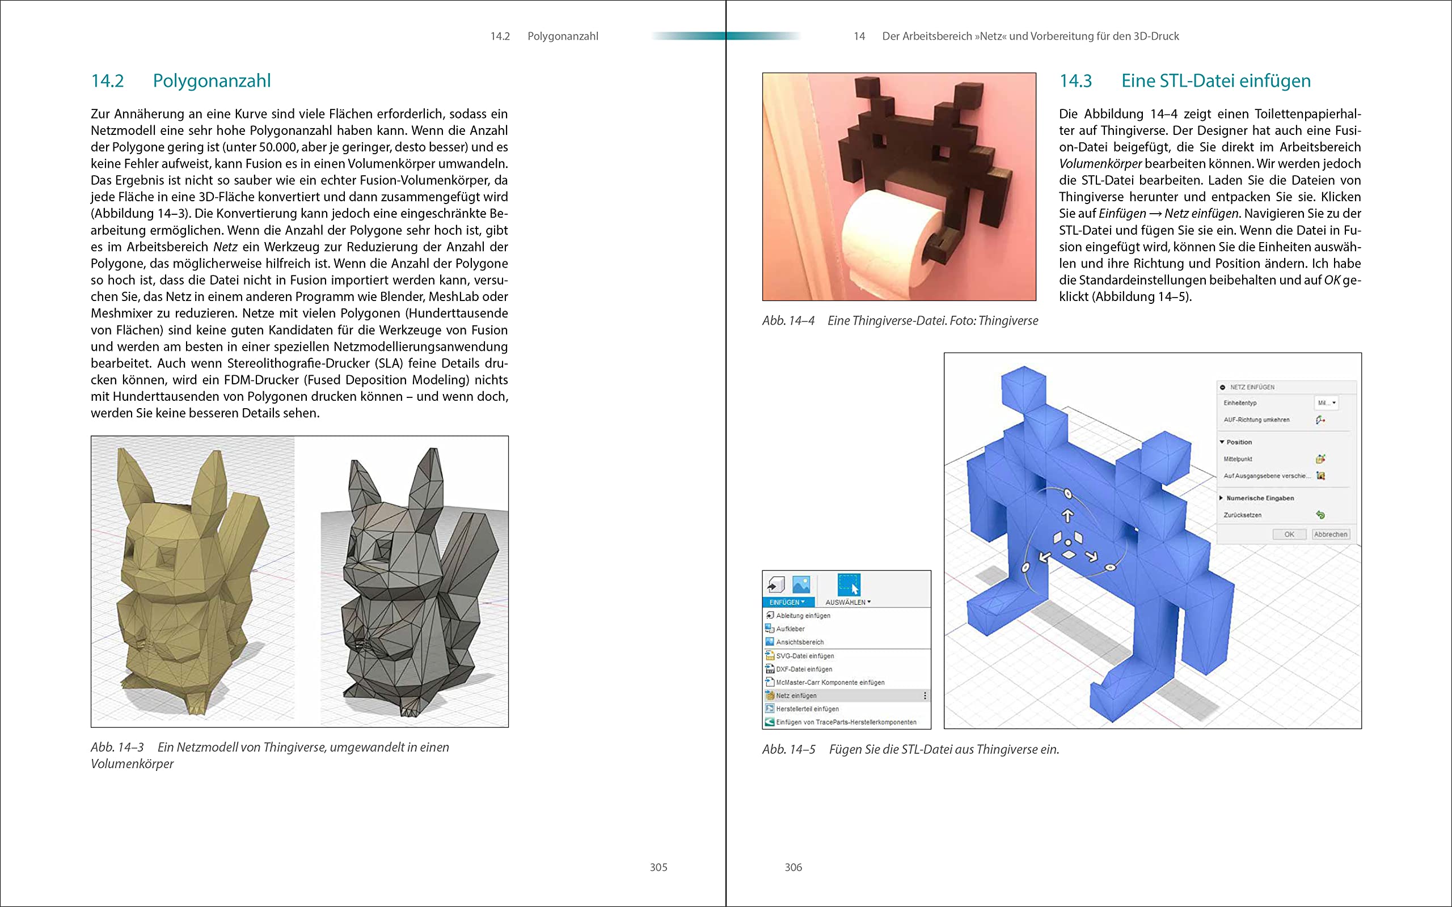Click the Mittelpunkt center icon

tap(1320, 459)
